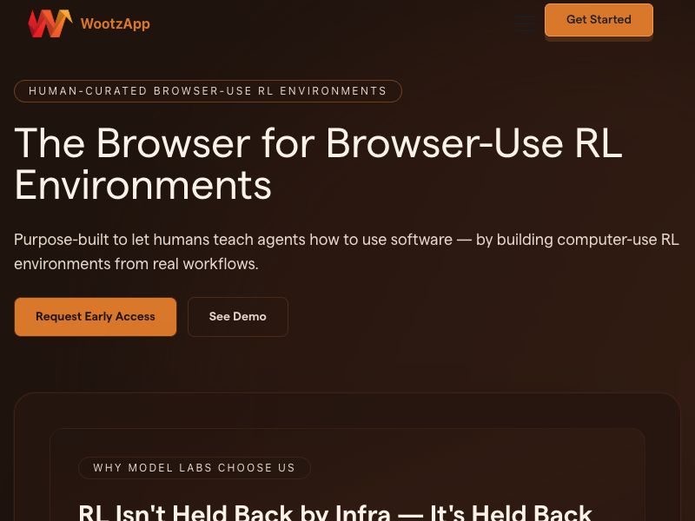Click the orange arrow tip of the logo
The width and height of the screenshot is (695, 521).
[67, 14]
